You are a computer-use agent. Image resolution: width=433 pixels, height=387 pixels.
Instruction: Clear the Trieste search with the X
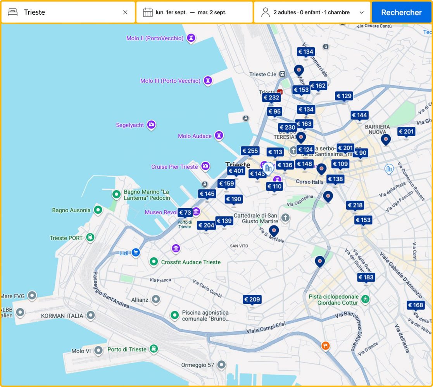(x=125, y=12)
